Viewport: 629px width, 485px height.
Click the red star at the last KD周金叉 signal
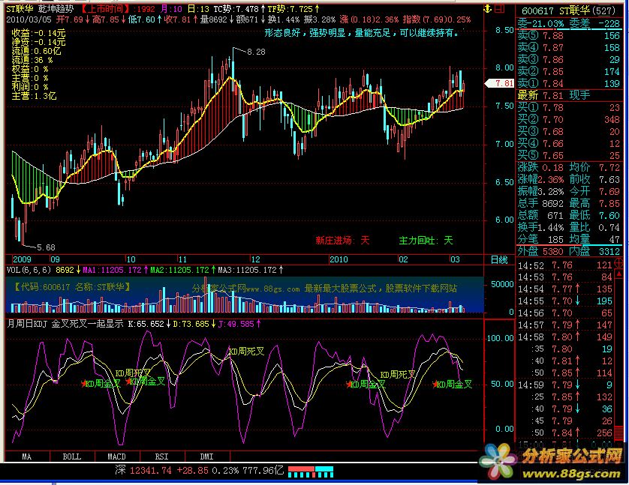click(x=435, y=384)
